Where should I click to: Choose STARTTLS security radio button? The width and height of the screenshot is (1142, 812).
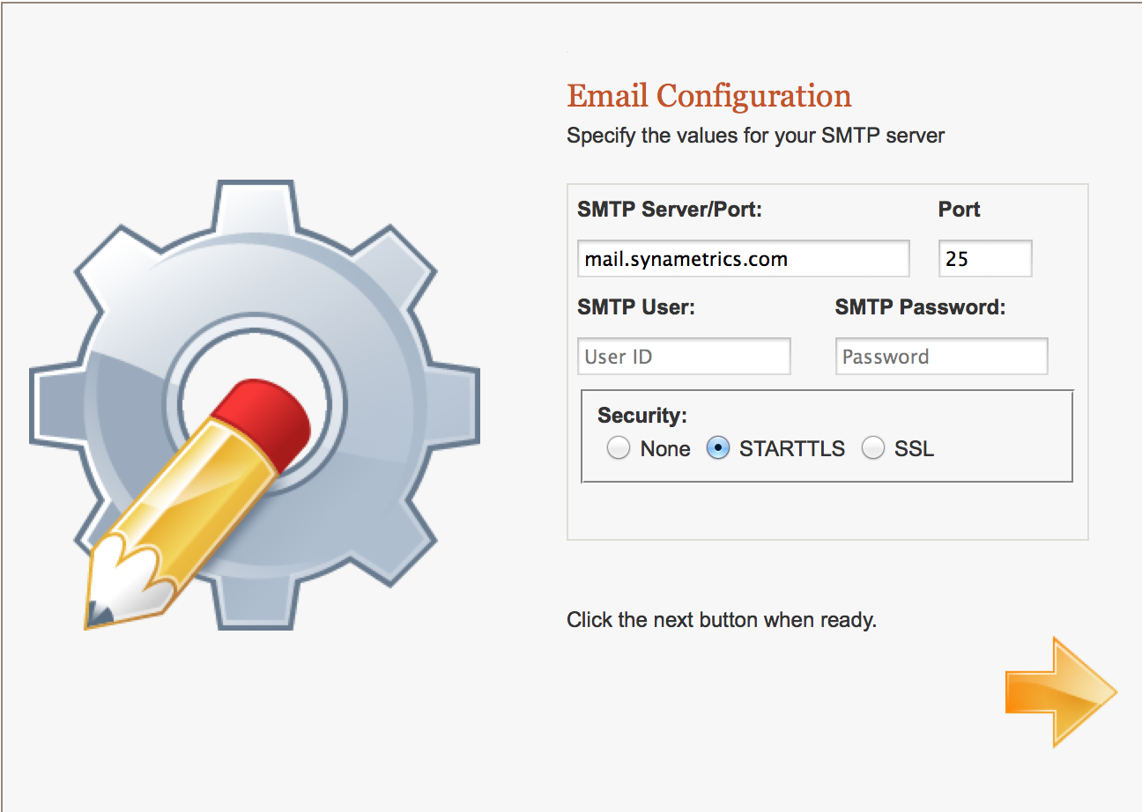point(718,448)
